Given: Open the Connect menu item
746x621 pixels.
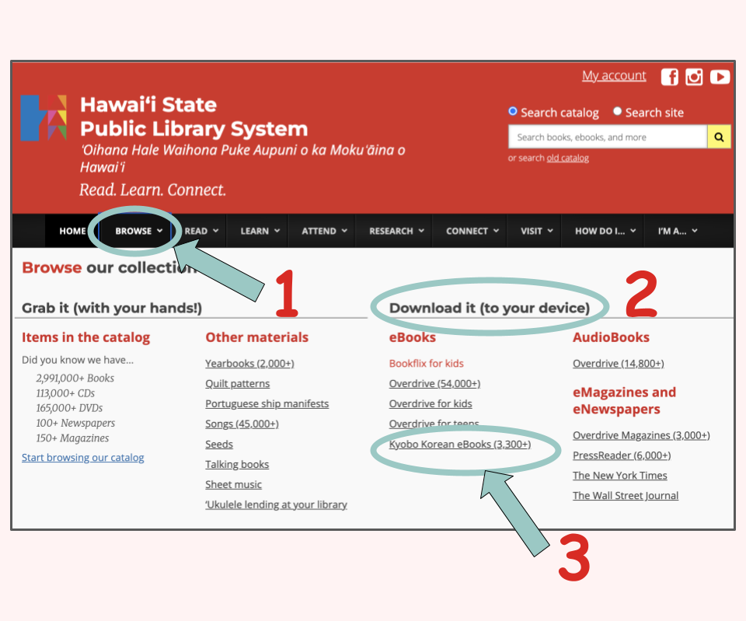Looking at the screenshot, I should tap(472, 231).
